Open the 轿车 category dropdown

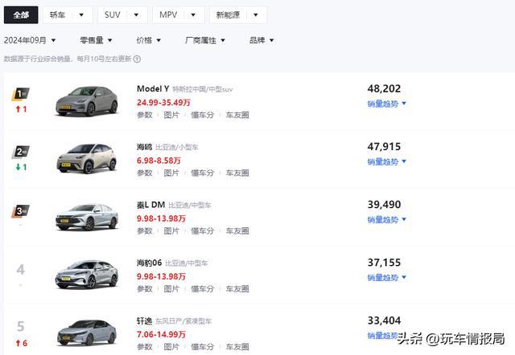(68, 14)
